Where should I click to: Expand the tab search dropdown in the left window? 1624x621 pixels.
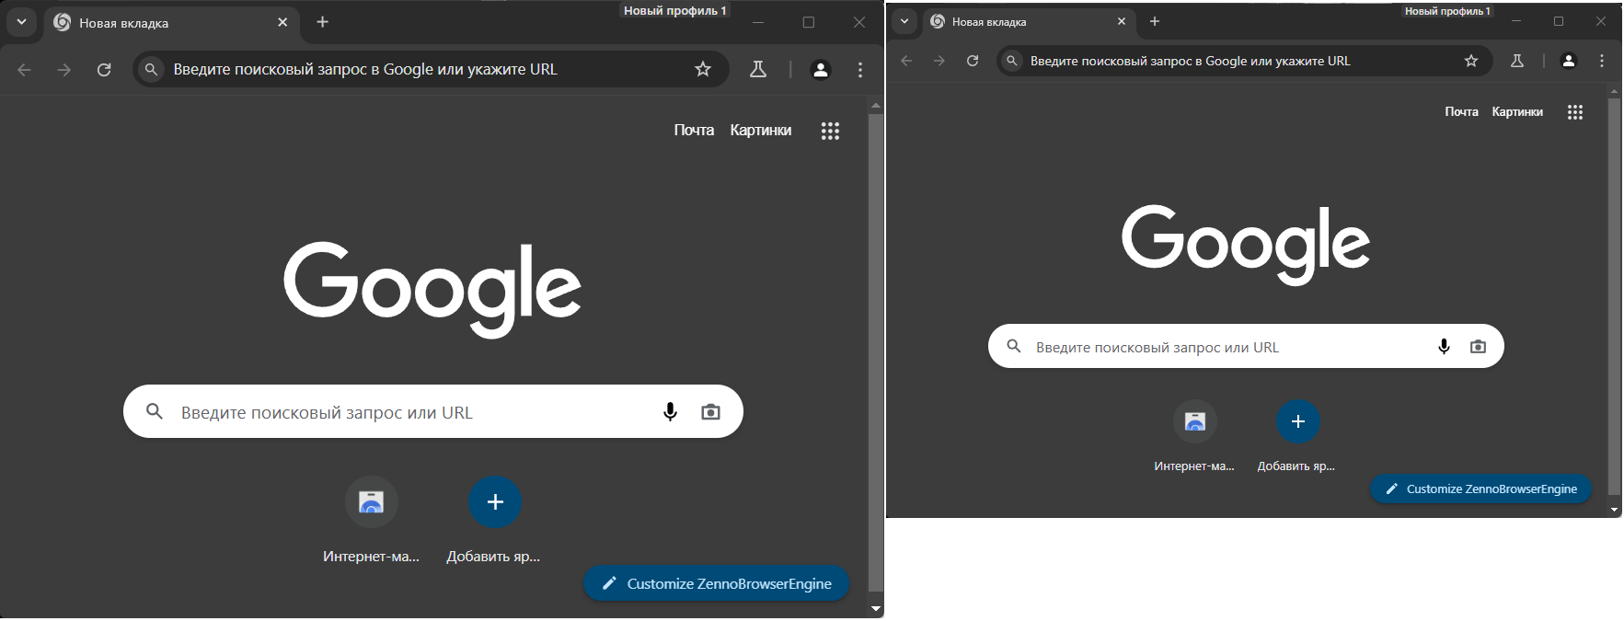click(x=21, y=22)
